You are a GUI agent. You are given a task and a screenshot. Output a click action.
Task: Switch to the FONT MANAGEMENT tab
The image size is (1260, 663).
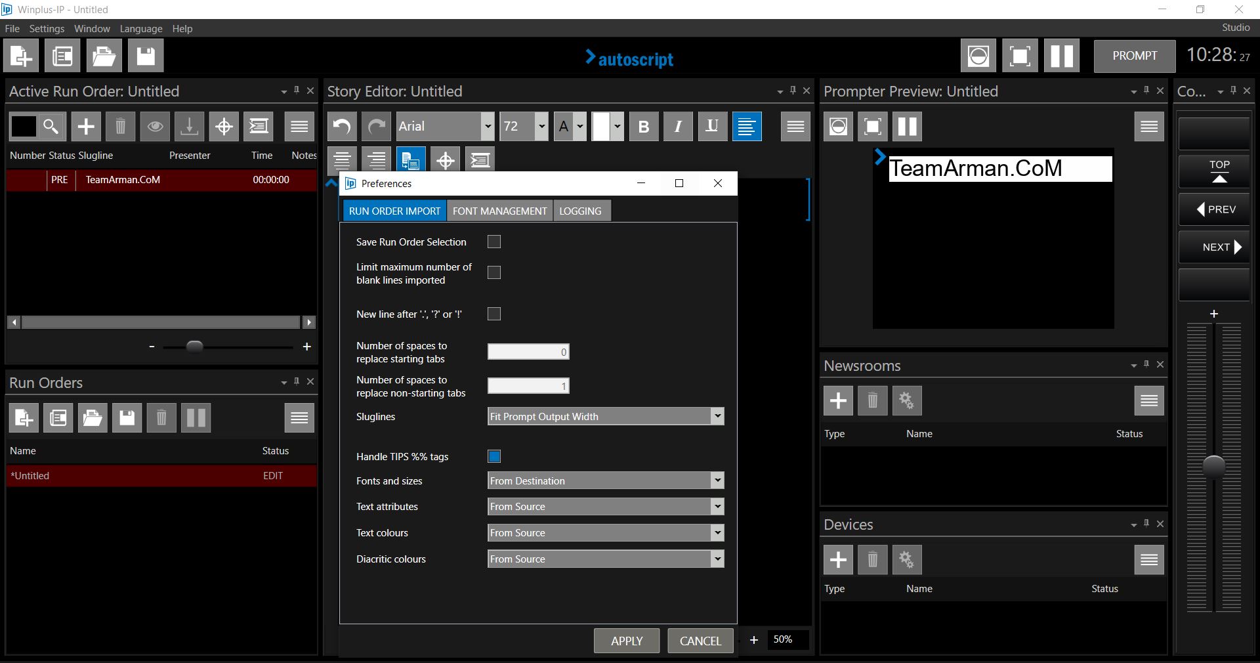[x=499, y=211]
